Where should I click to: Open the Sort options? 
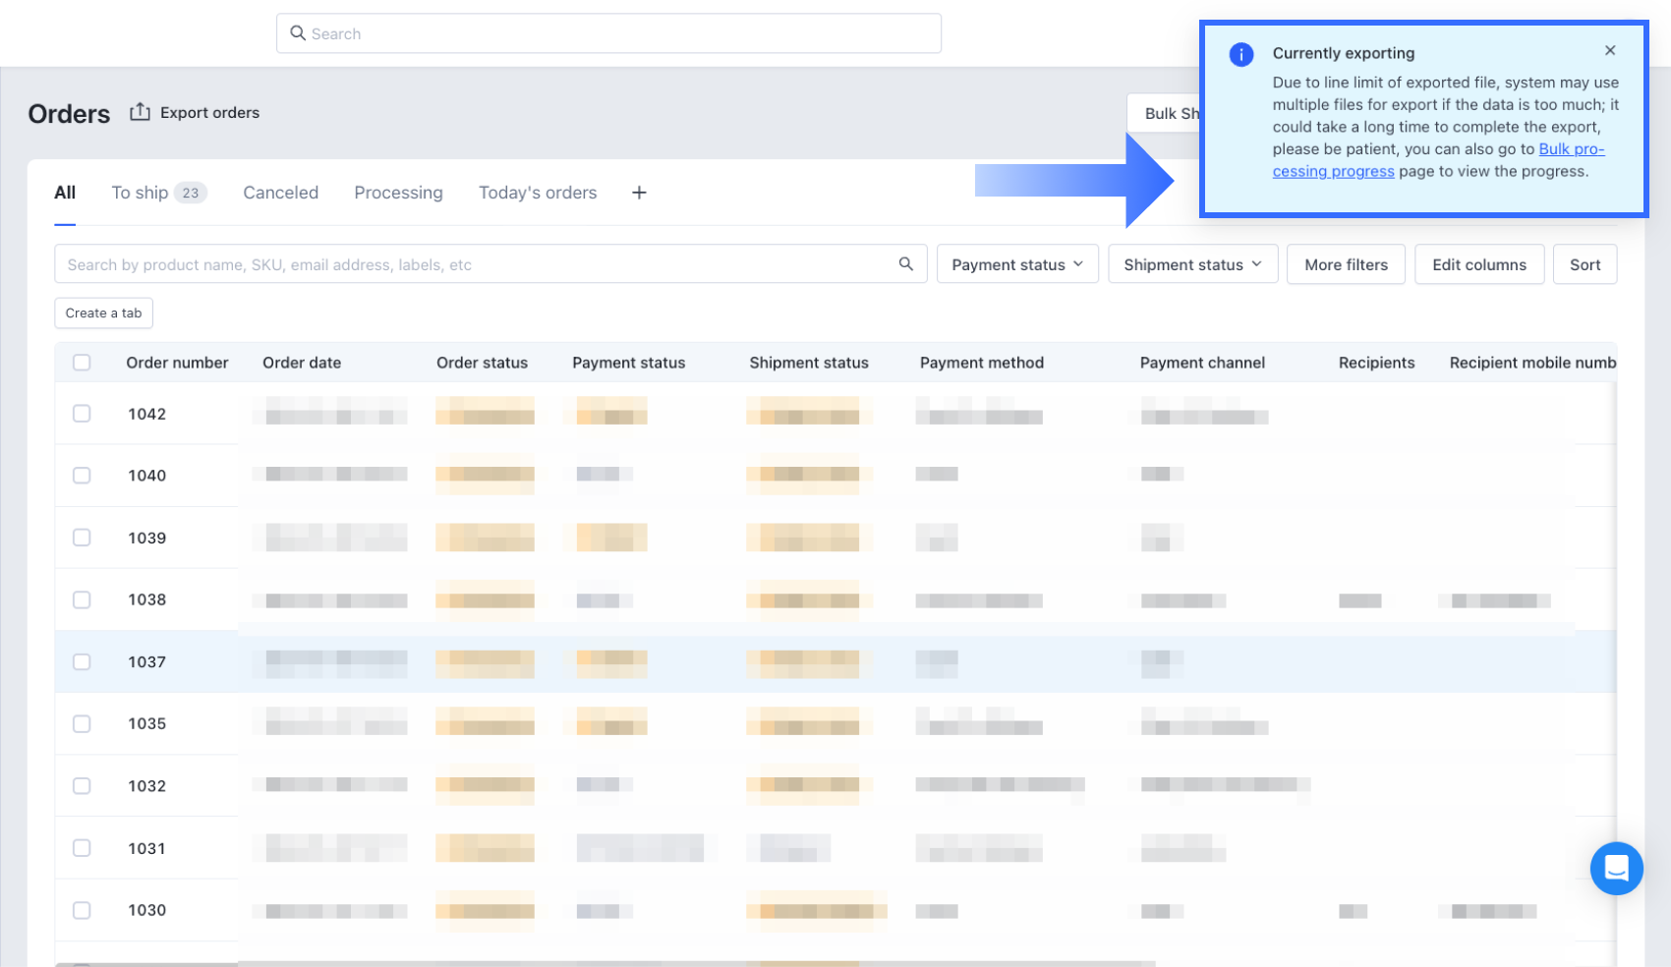[1585, 264]
